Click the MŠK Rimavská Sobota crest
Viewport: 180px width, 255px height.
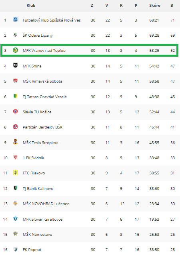(15, 81)
